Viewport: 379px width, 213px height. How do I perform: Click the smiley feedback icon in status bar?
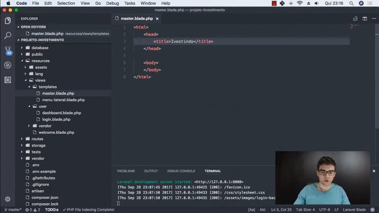click(372, 209)
